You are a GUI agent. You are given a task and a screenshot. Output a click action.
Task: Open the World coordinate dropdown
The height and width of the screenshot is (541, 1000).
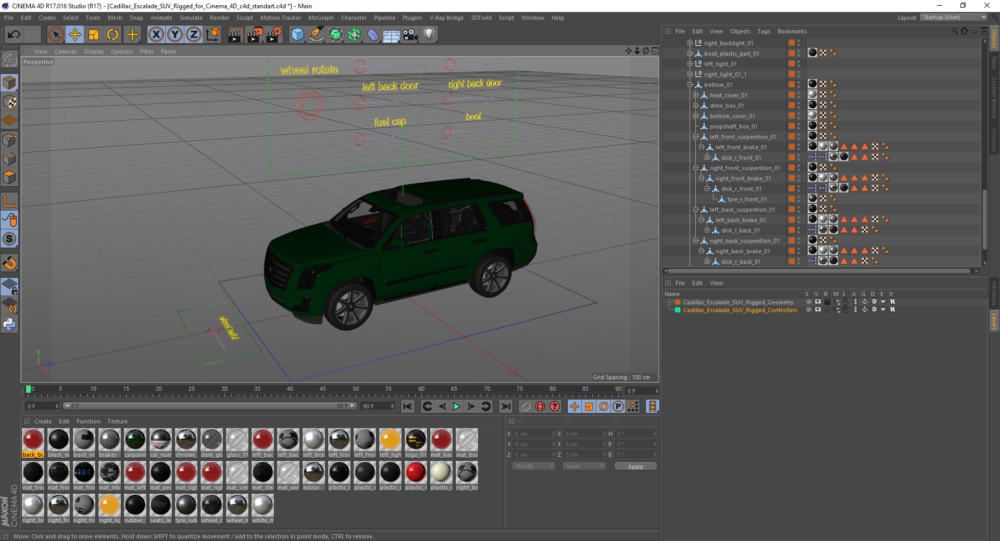point(534,466)
